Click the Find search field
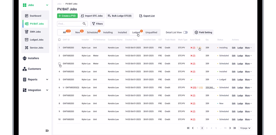This screenshot has height=135, width=276. click(x=70, y=23)
